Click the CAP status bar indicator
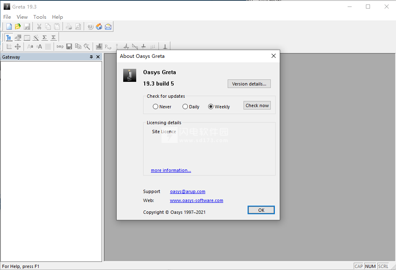Image resolution: width=396 pixels, height=270 pixels. pyautogui.click(x=359, y=266)
